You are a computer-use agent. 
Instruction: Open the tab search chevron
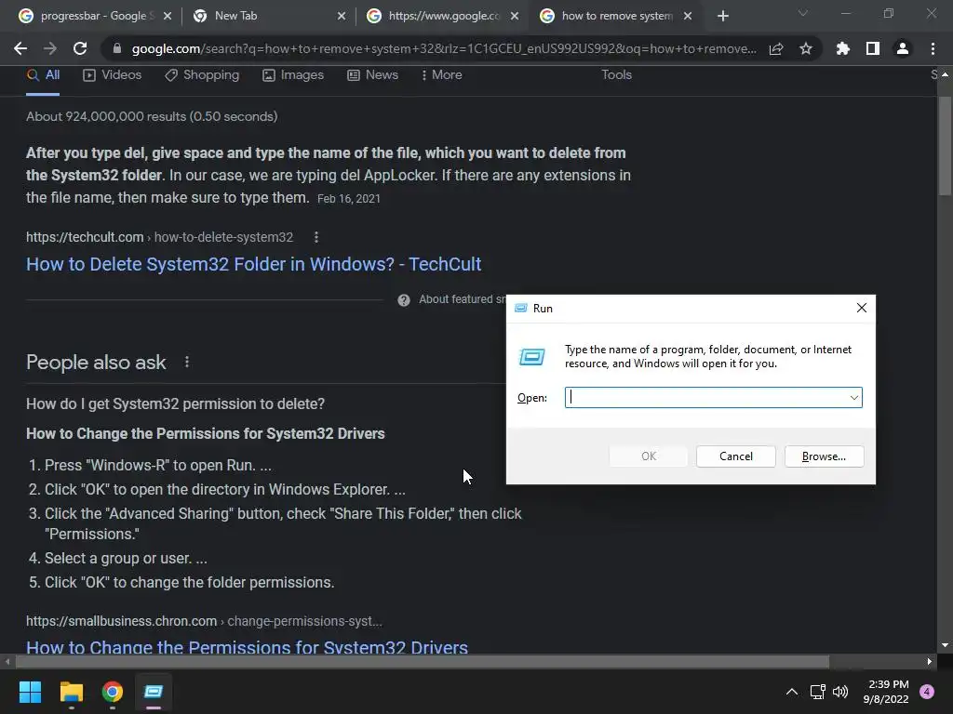pos(803,13)
